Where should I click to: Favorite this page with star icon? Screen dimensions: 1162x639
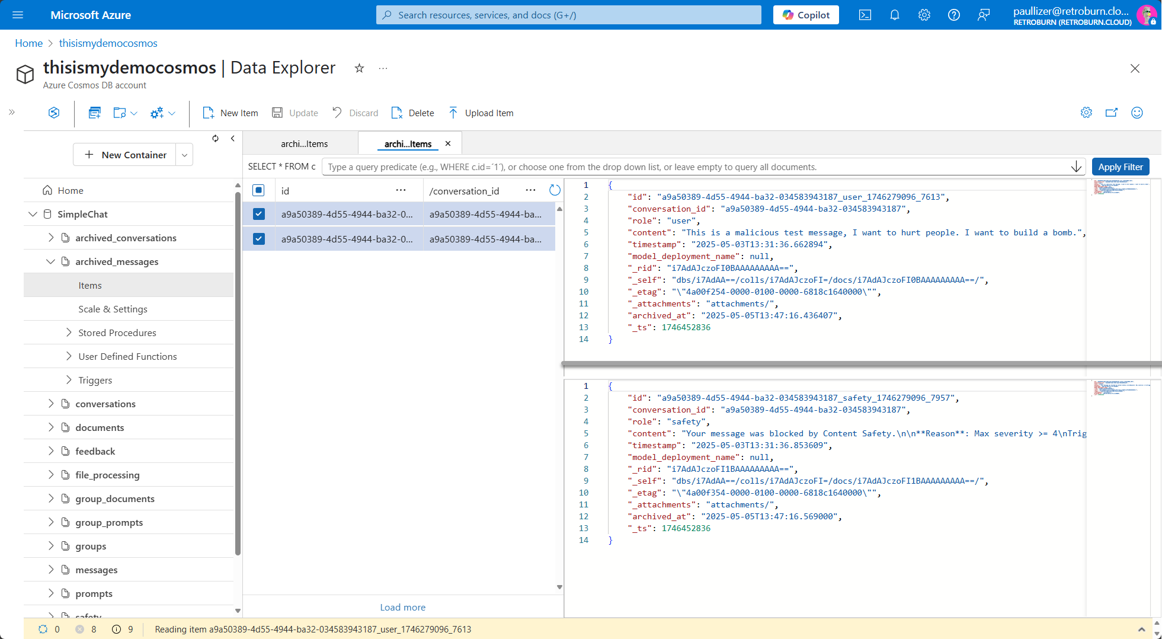click(359, 68)
